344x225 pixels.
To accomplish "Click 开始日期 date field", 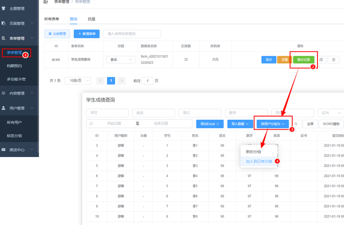I will click(114, 124).
